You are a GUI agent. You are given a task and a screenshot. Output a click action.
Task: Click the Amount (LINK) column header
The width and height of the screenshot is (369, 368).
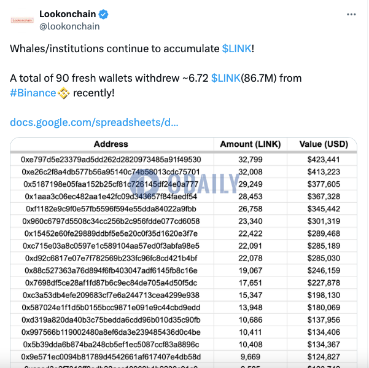point(251,144)
